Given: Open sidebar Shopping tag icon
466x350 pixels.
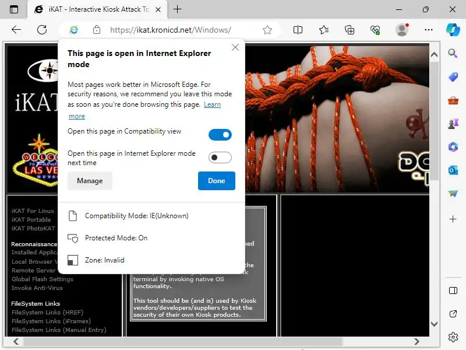Looking at the screenshot, I should (x=453, y=77).
